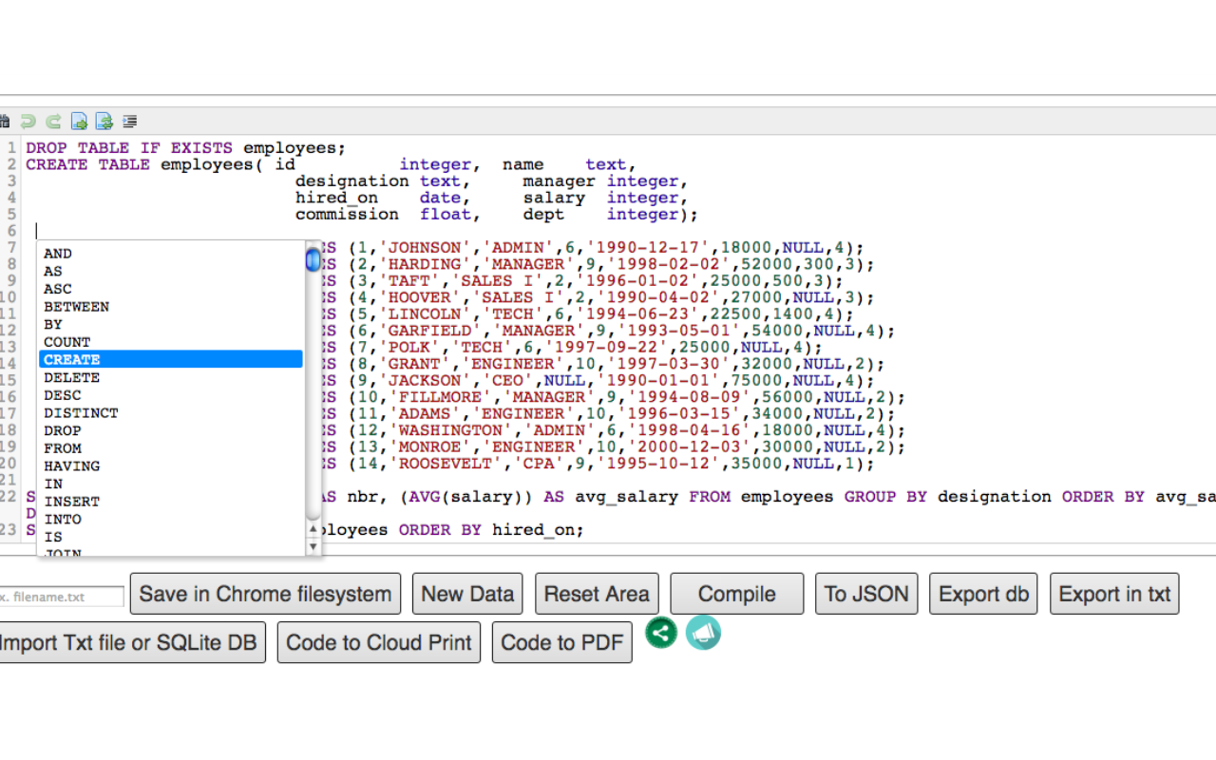
Task: Click the reload document toolbar icon
Action: 104,121
